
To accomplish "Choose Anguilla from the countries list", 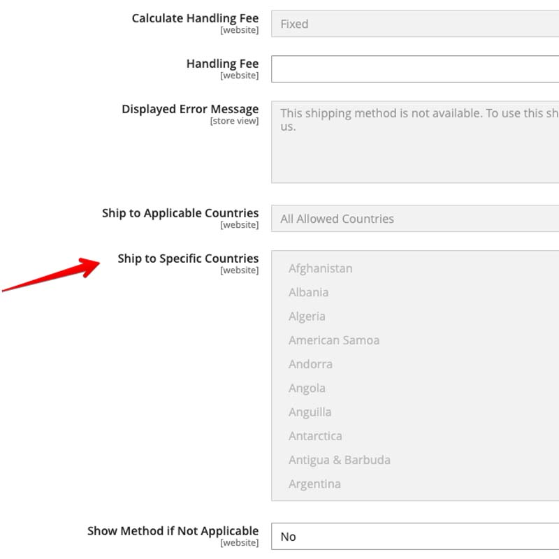I will (x=310, y=412).
